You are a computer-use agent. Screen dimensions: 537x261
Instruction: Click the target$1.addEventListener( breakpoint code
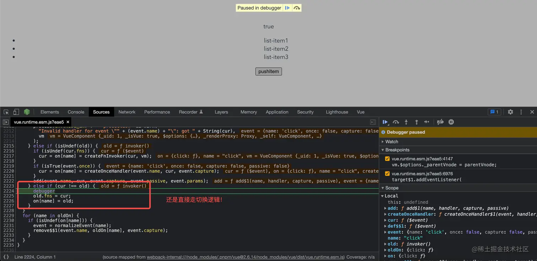pos(427,180)
